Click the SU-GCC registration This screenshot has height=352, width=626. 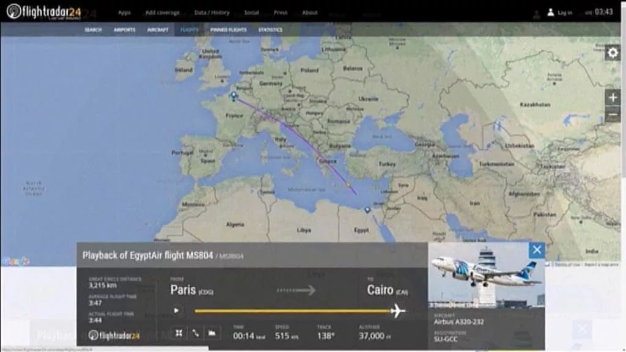[446, 339]
